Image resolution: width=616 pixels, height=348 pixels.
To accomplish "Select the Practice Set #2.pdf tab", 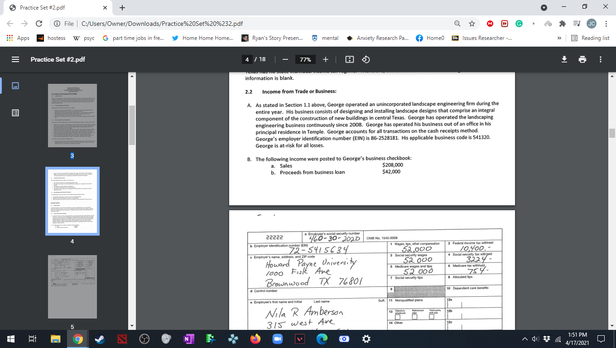I will click(x=57, y=8).
